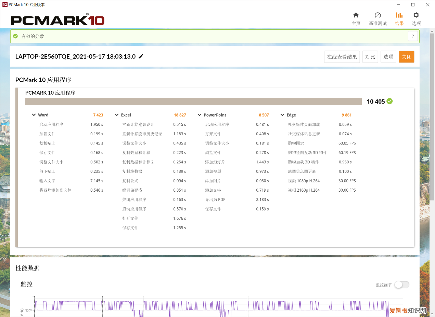Click the View results online (在线查看结果) button
This screenshot has height=317, width=435.
[342, 57]
